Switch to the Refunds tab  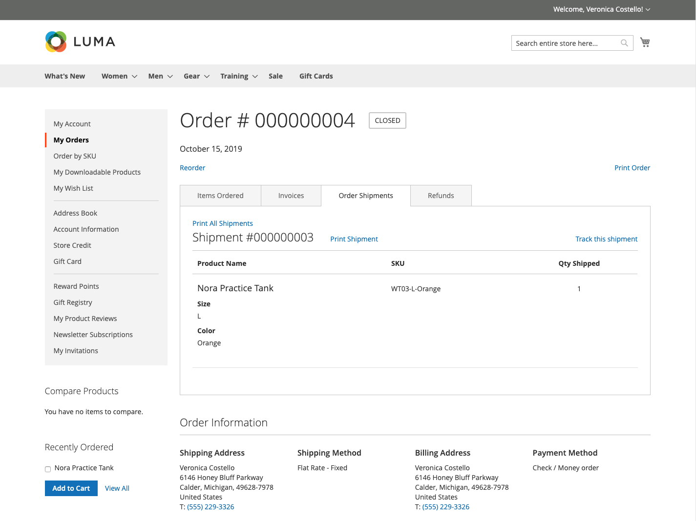click(x=441, y=196)
